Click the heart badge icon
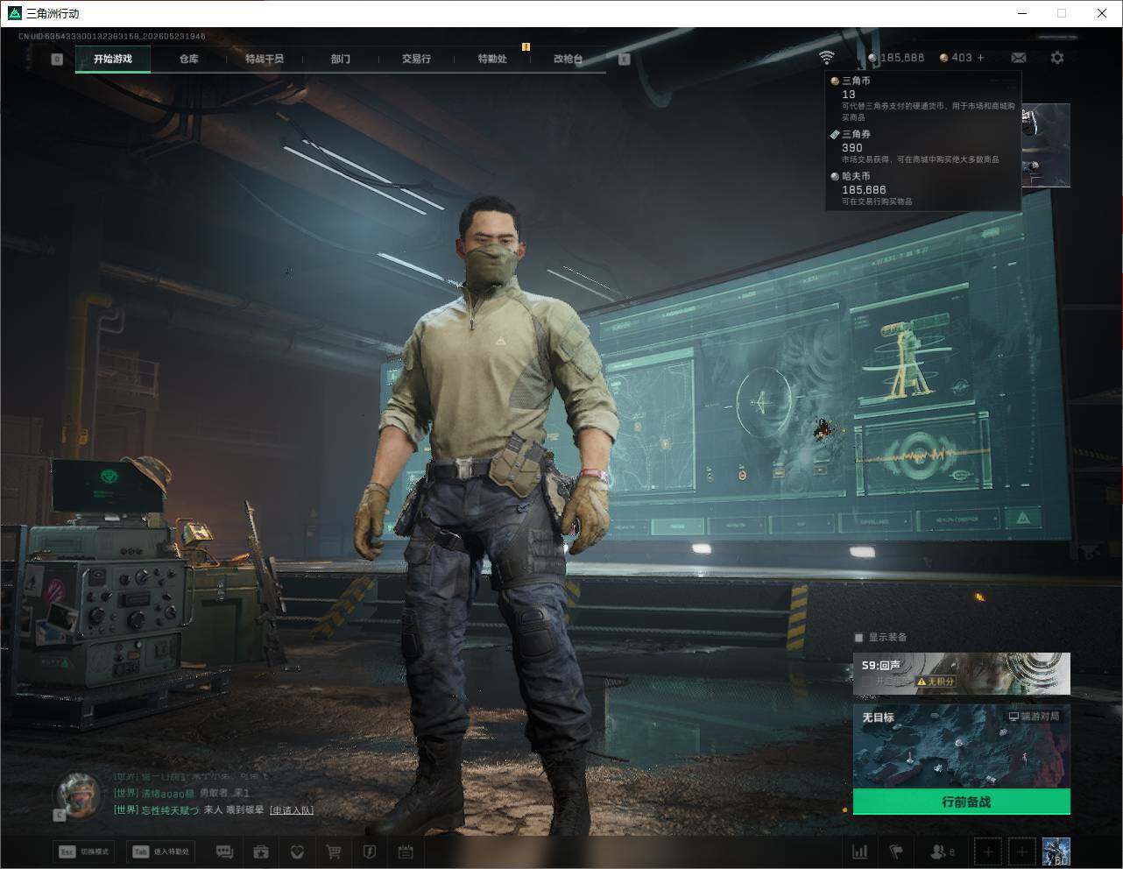The height and width of the screenshot is (869, 1123). [x=297, y=851]
